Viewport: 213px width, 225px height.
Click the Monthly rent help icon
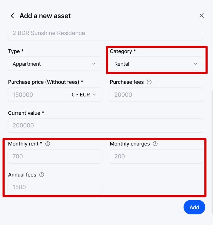48,144
